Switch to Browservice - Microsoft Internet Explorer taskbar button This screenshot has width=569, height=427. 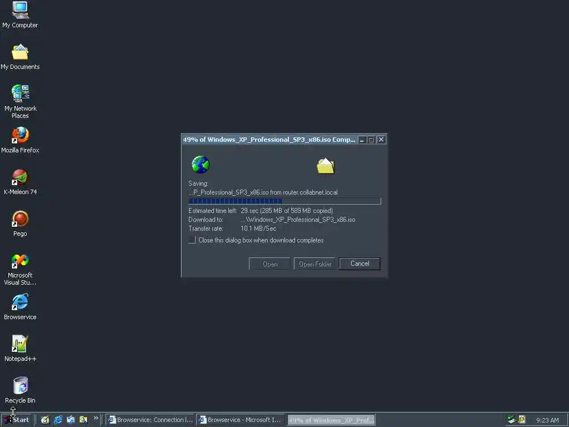point(241,420)
